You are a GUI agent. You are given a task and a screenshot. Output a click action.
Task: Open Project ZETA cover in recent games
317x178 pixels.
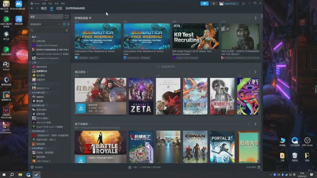141,96
